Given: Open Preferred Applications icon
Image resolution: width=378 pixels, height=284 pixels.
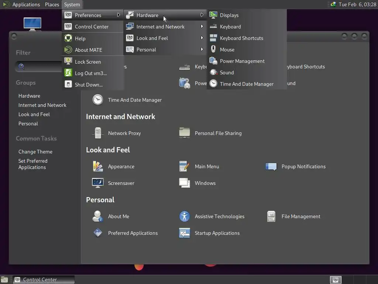Looking at the screenshot, I should [97, 233].
